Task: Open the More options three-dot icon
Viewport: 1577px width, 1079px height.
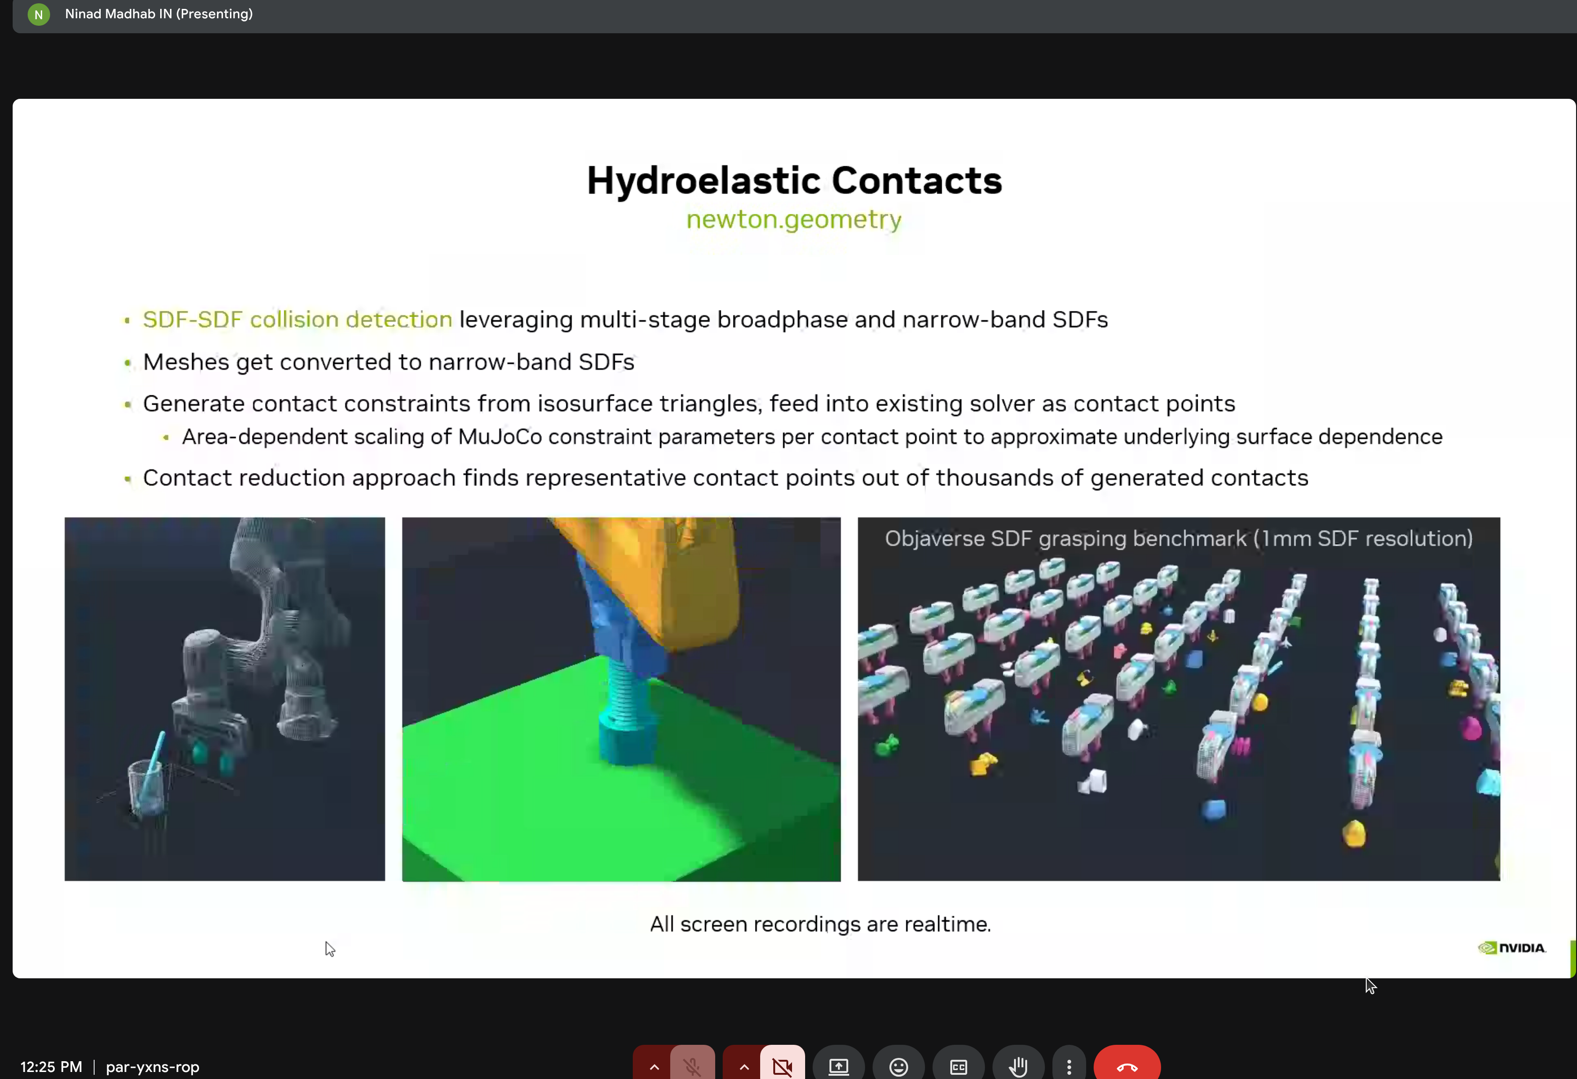Action: 1069,1066
